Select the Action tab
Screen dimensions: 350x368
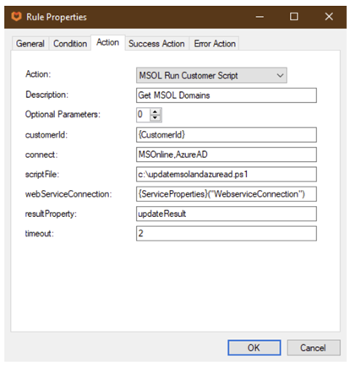tap(107, 42)
